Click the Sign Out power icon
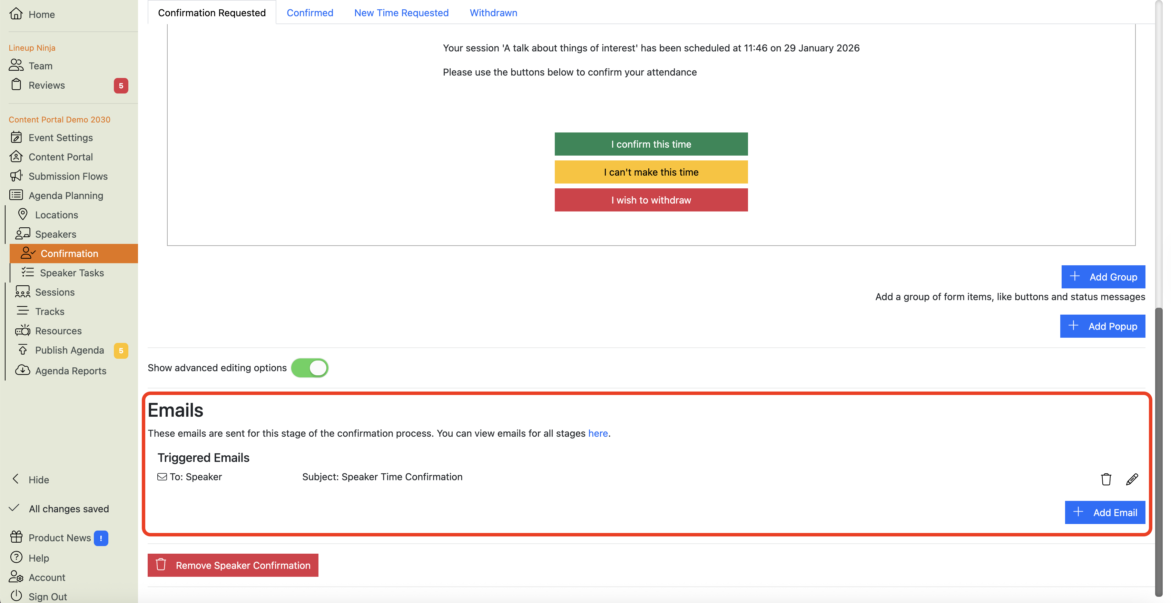The image size is (1171, 603). 16,596
